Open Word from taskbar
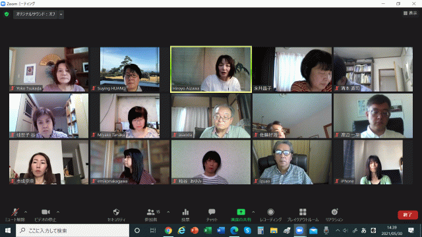The image size is (422, 237). 221,230
